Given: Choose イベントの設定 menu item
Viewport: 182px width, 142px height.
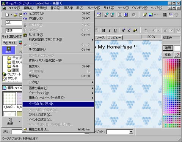Looking at the screenshot, I should tap(58, 120).
